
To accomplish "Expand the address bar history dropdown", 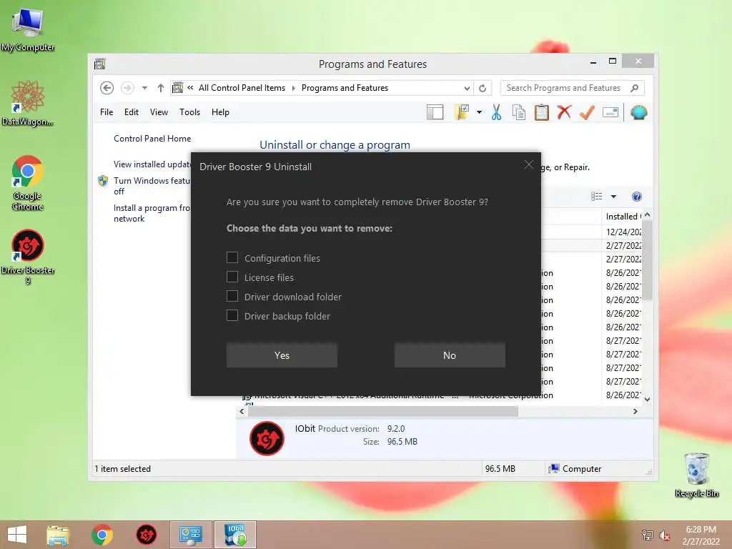I will [x=467, y=88].
